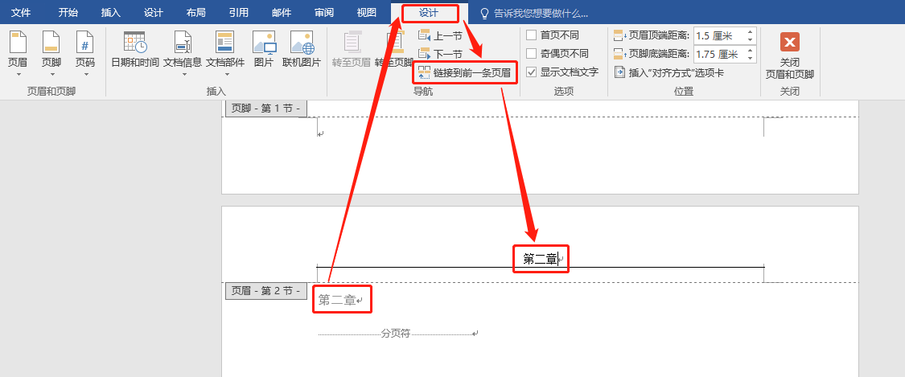This screenshot has height=377, width=905.
Task: Uncheck 显示文档文字 checkbox
Action: pos(532,72)
